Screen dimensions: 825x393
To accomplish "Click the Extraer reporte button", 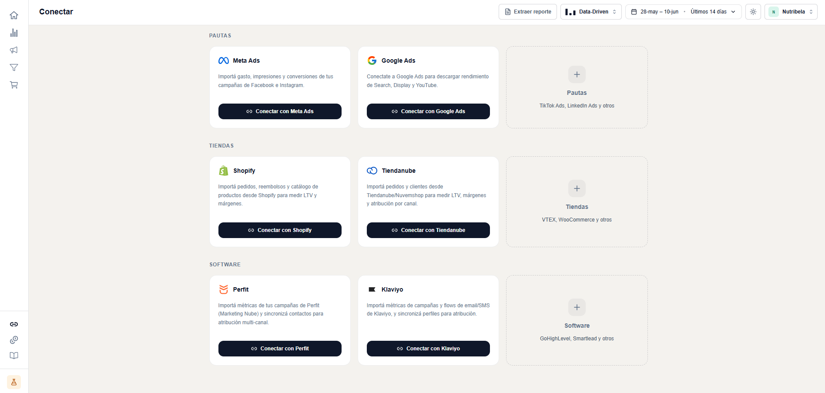I will click(528, 12).
